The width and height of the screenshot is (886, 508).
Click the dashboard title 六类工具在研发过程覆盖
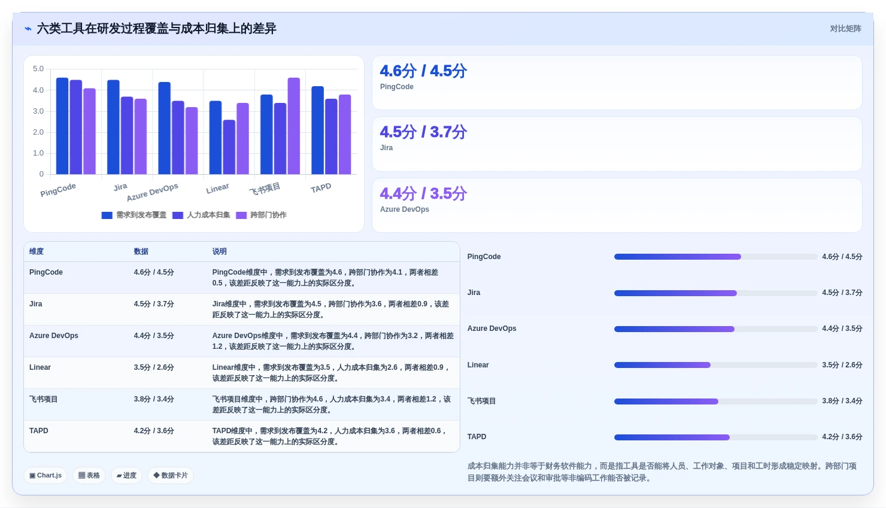coord(156,29)
